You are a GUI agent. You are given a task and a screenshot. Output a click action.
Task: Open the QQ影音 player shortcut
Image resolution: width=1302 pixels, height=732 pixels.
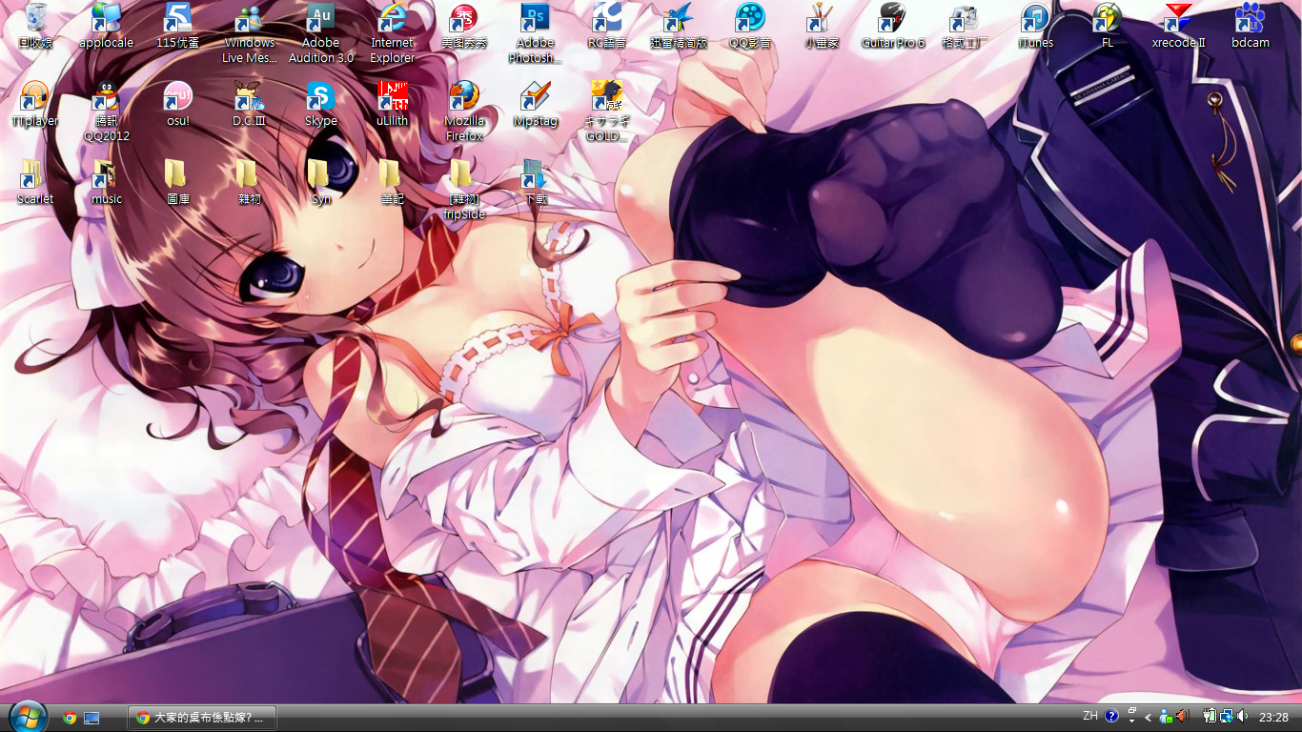[750, 26]
